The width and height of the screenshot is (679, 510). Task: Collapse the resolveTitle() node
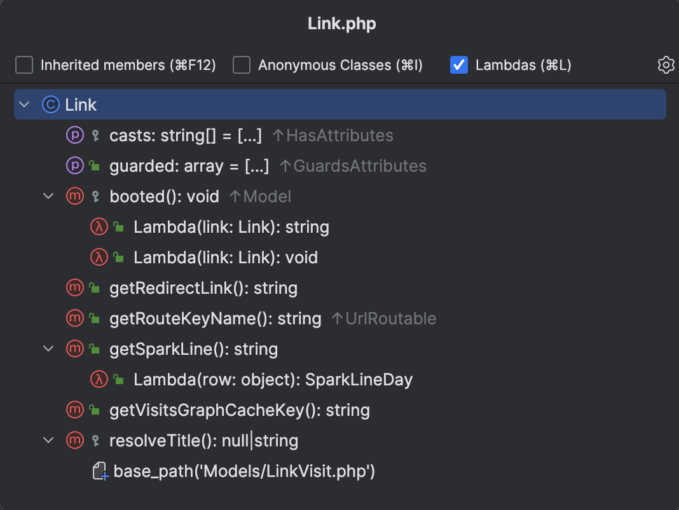coord(48,440)
